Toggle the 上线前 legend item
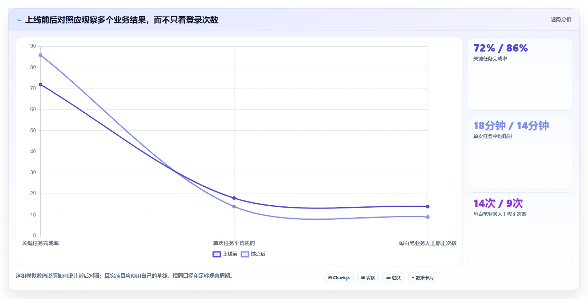The image size is (588, 299). pos(225,254)
